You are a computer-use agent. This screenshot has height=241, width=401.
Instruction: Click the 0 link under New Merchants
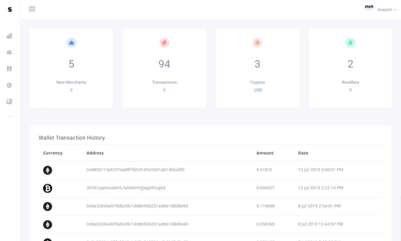[71, 90]
